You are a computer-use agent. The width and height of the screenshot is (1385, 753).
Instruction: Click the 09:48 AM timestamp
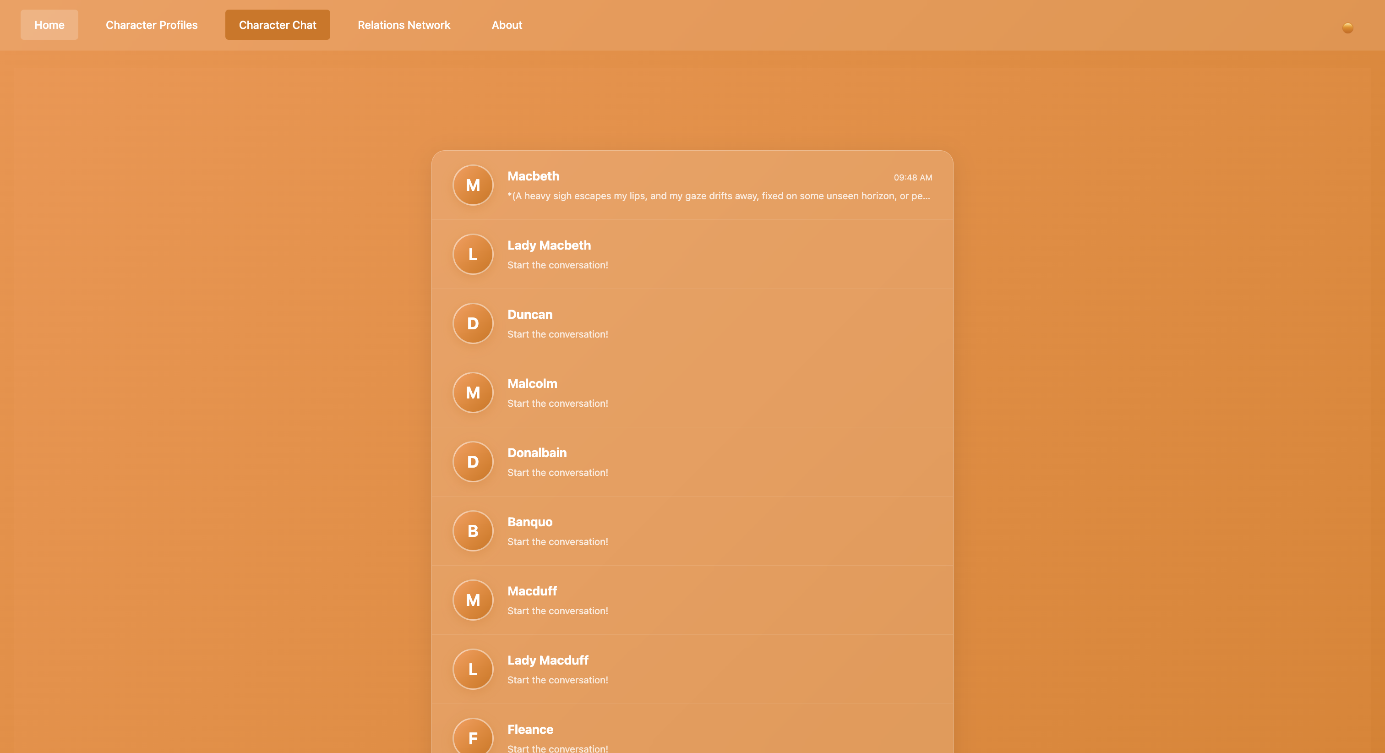click(x=912, y=178)
